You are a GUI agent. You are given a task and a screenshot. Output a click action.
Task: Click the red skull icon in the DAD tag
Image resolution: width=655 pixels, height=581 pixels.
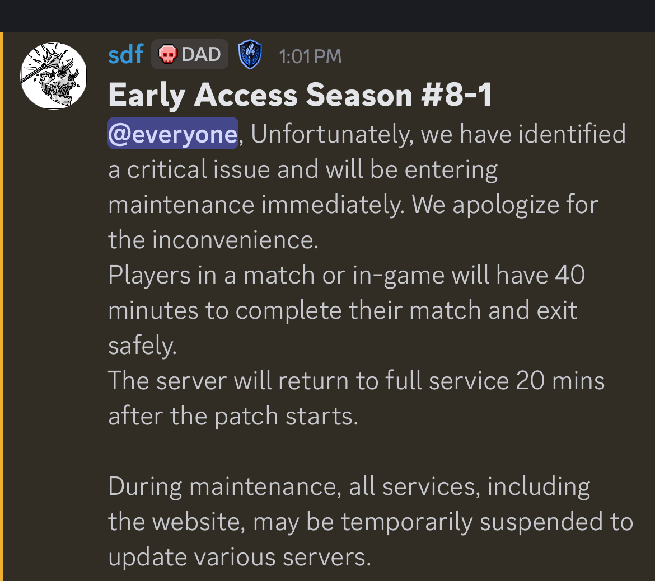[167, 55]
